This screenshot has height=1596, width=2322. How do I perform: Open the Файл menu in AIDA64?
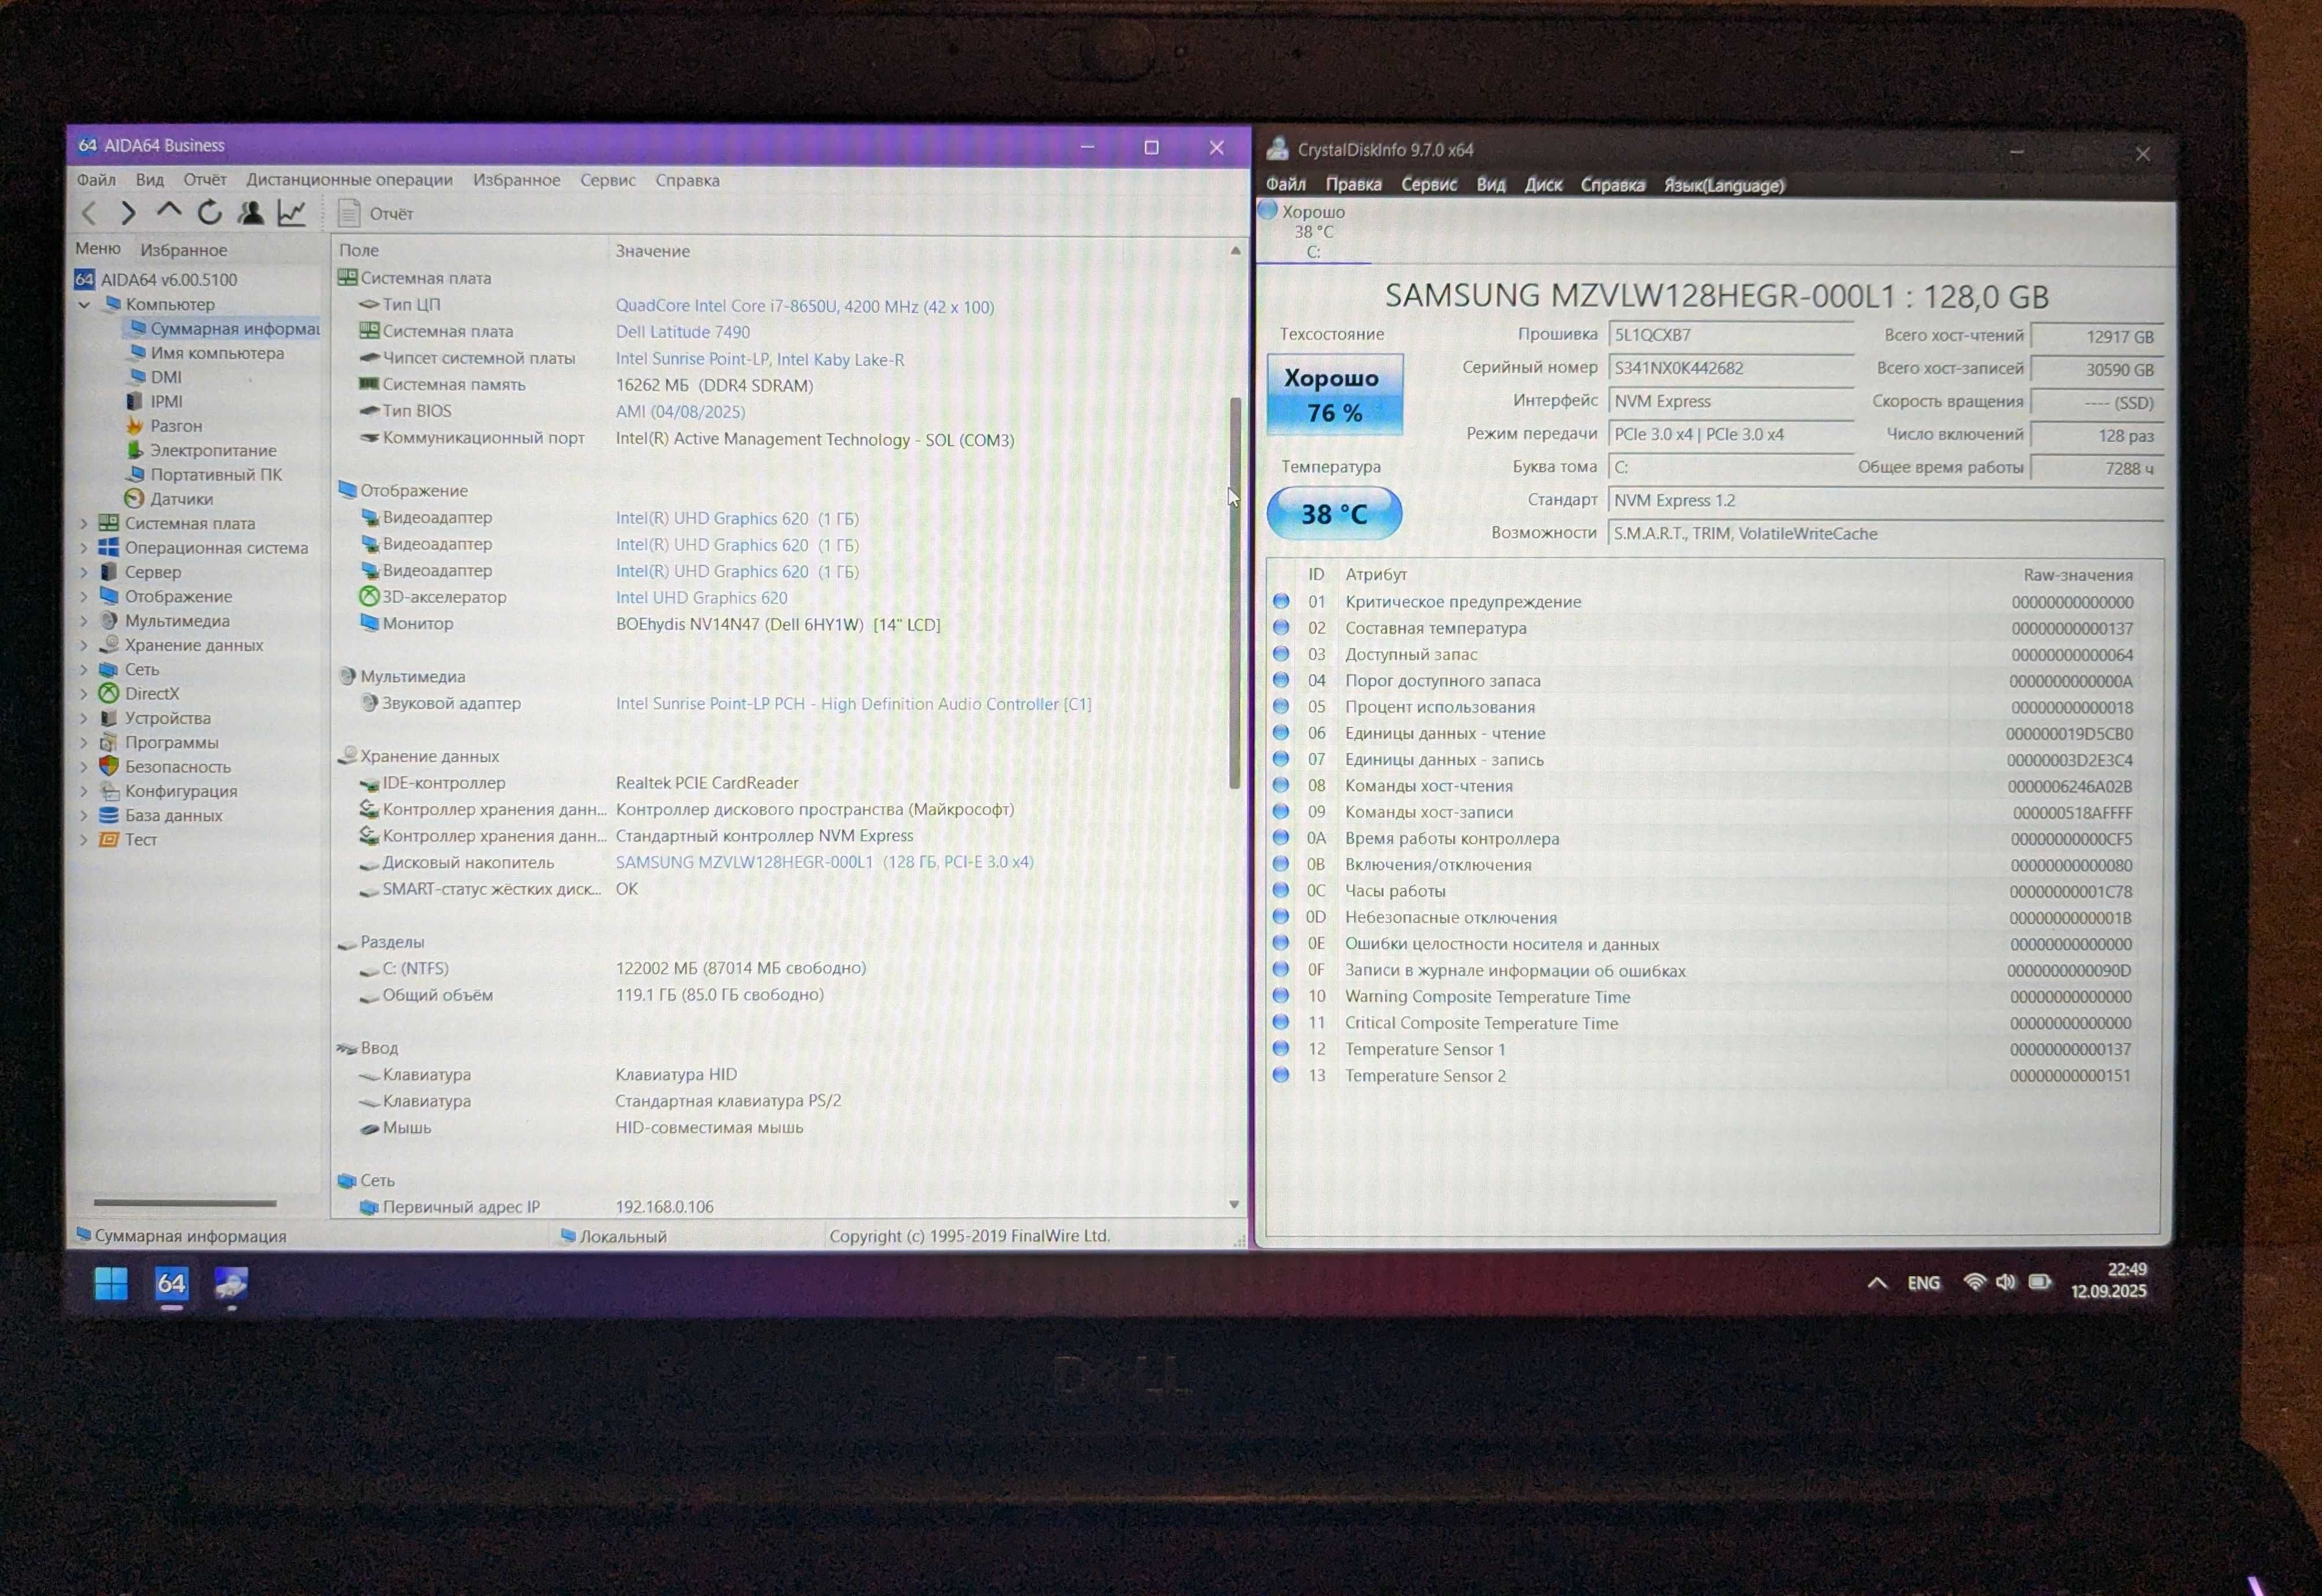[x=96, y=180]
